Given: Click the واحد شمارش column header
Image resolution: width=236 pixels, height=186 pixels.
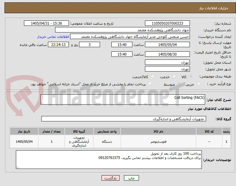Looking at the screenshot, I should 107,131.
